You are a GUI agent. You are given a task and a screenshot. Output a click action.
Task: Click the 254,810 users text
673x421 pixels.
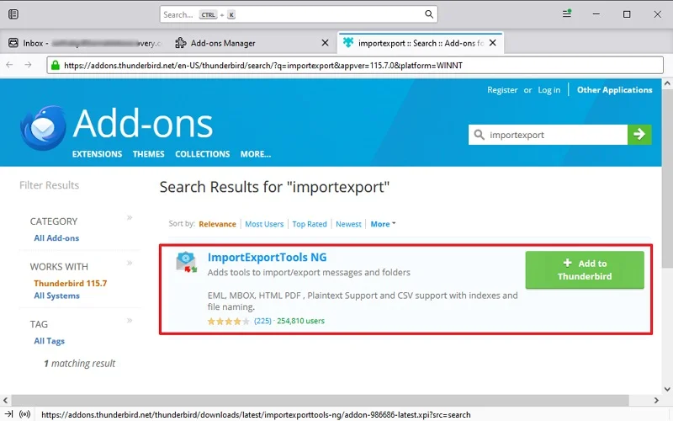(300, 321)
